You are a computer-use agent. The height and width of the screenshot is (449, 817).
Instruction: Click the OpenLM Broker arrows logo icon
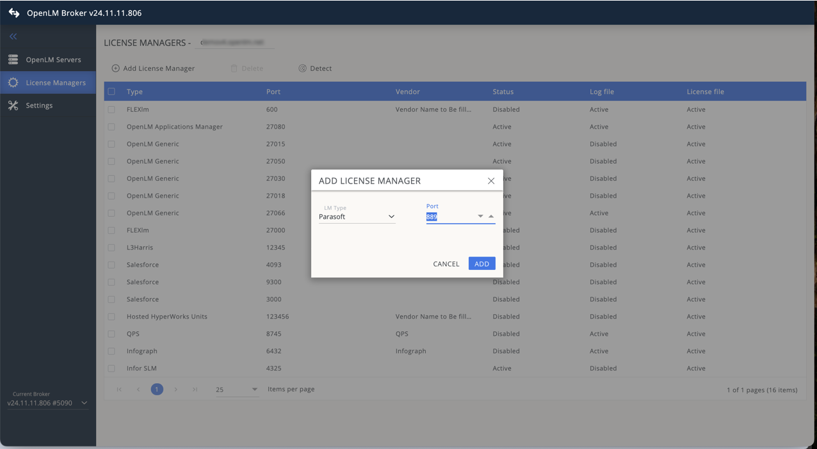click(x=13, y=12)
